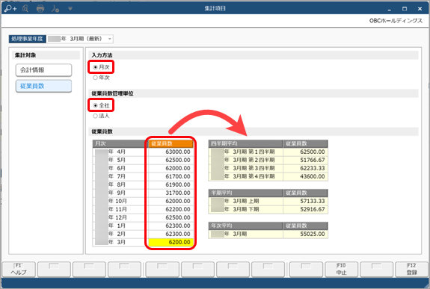This screenshot has height=289, width=430.
Task: Select the 会計情報 button
Action: (x=43, y=70)
